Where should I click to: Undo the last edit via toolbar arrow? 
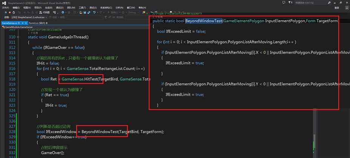point(94,12)
